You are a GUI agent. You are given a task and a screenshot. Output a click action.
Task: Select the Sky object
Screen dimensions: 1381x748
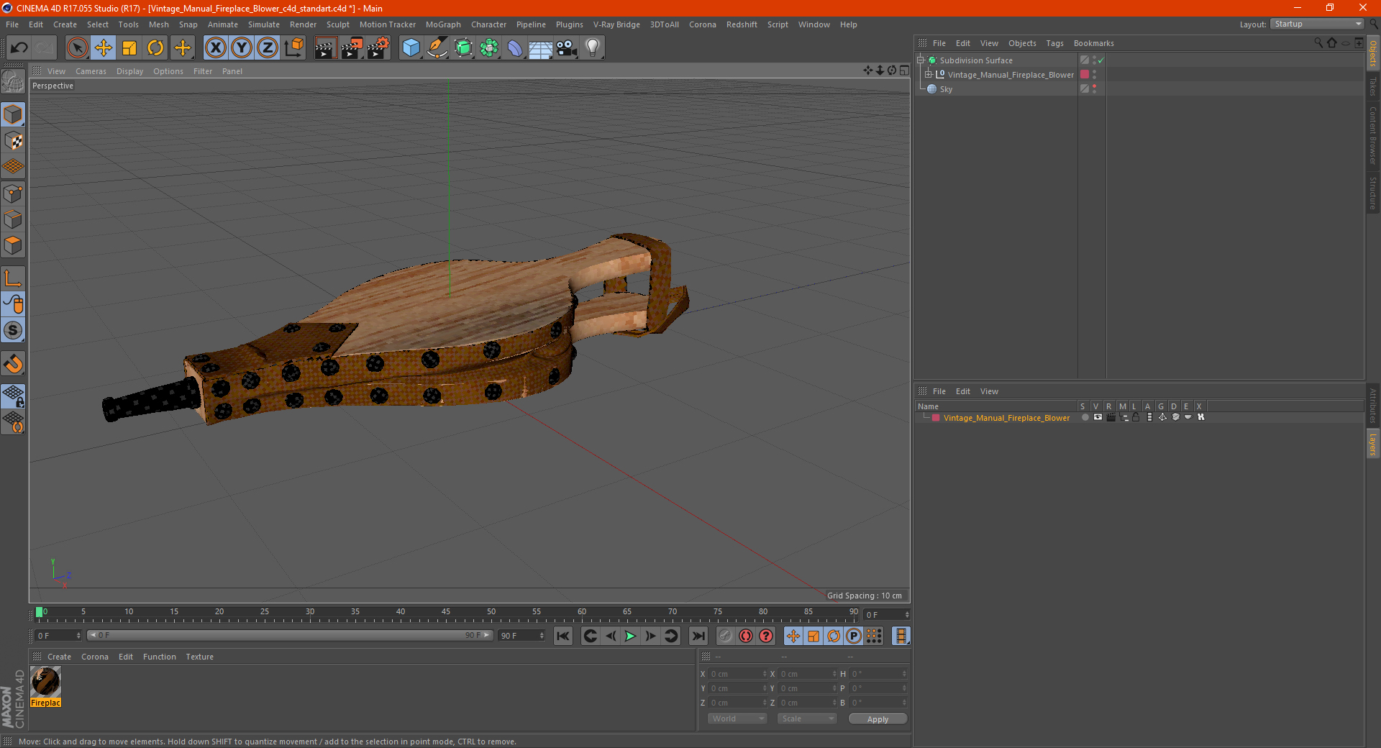pyautogui.click(x=946, y=89)
